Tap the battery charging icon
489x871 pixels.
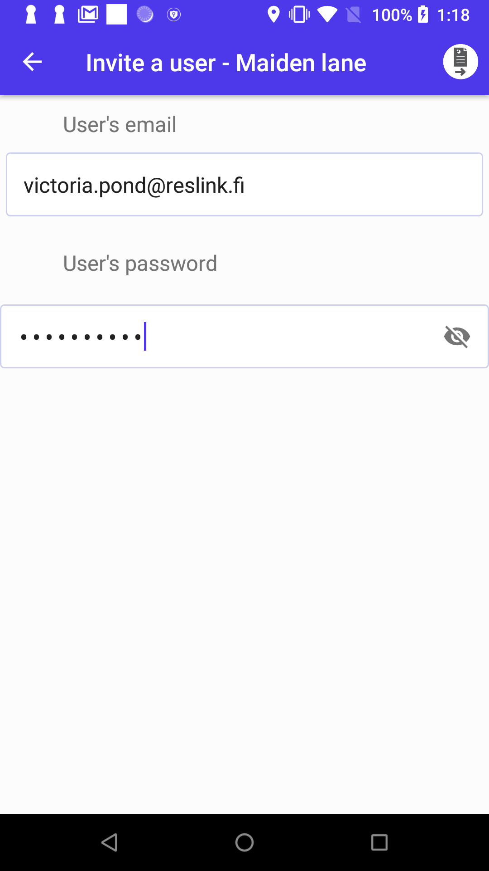point(423,15)
